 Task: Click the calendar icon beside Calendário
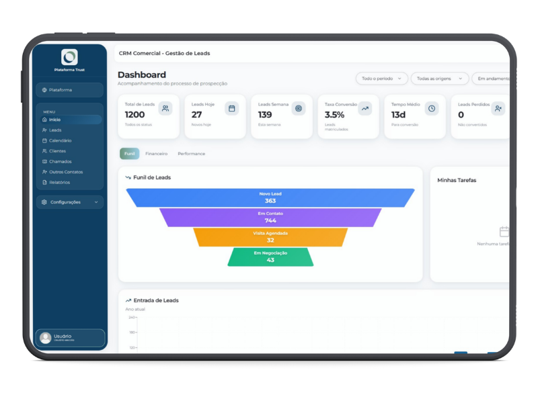(x=44, y=140)
